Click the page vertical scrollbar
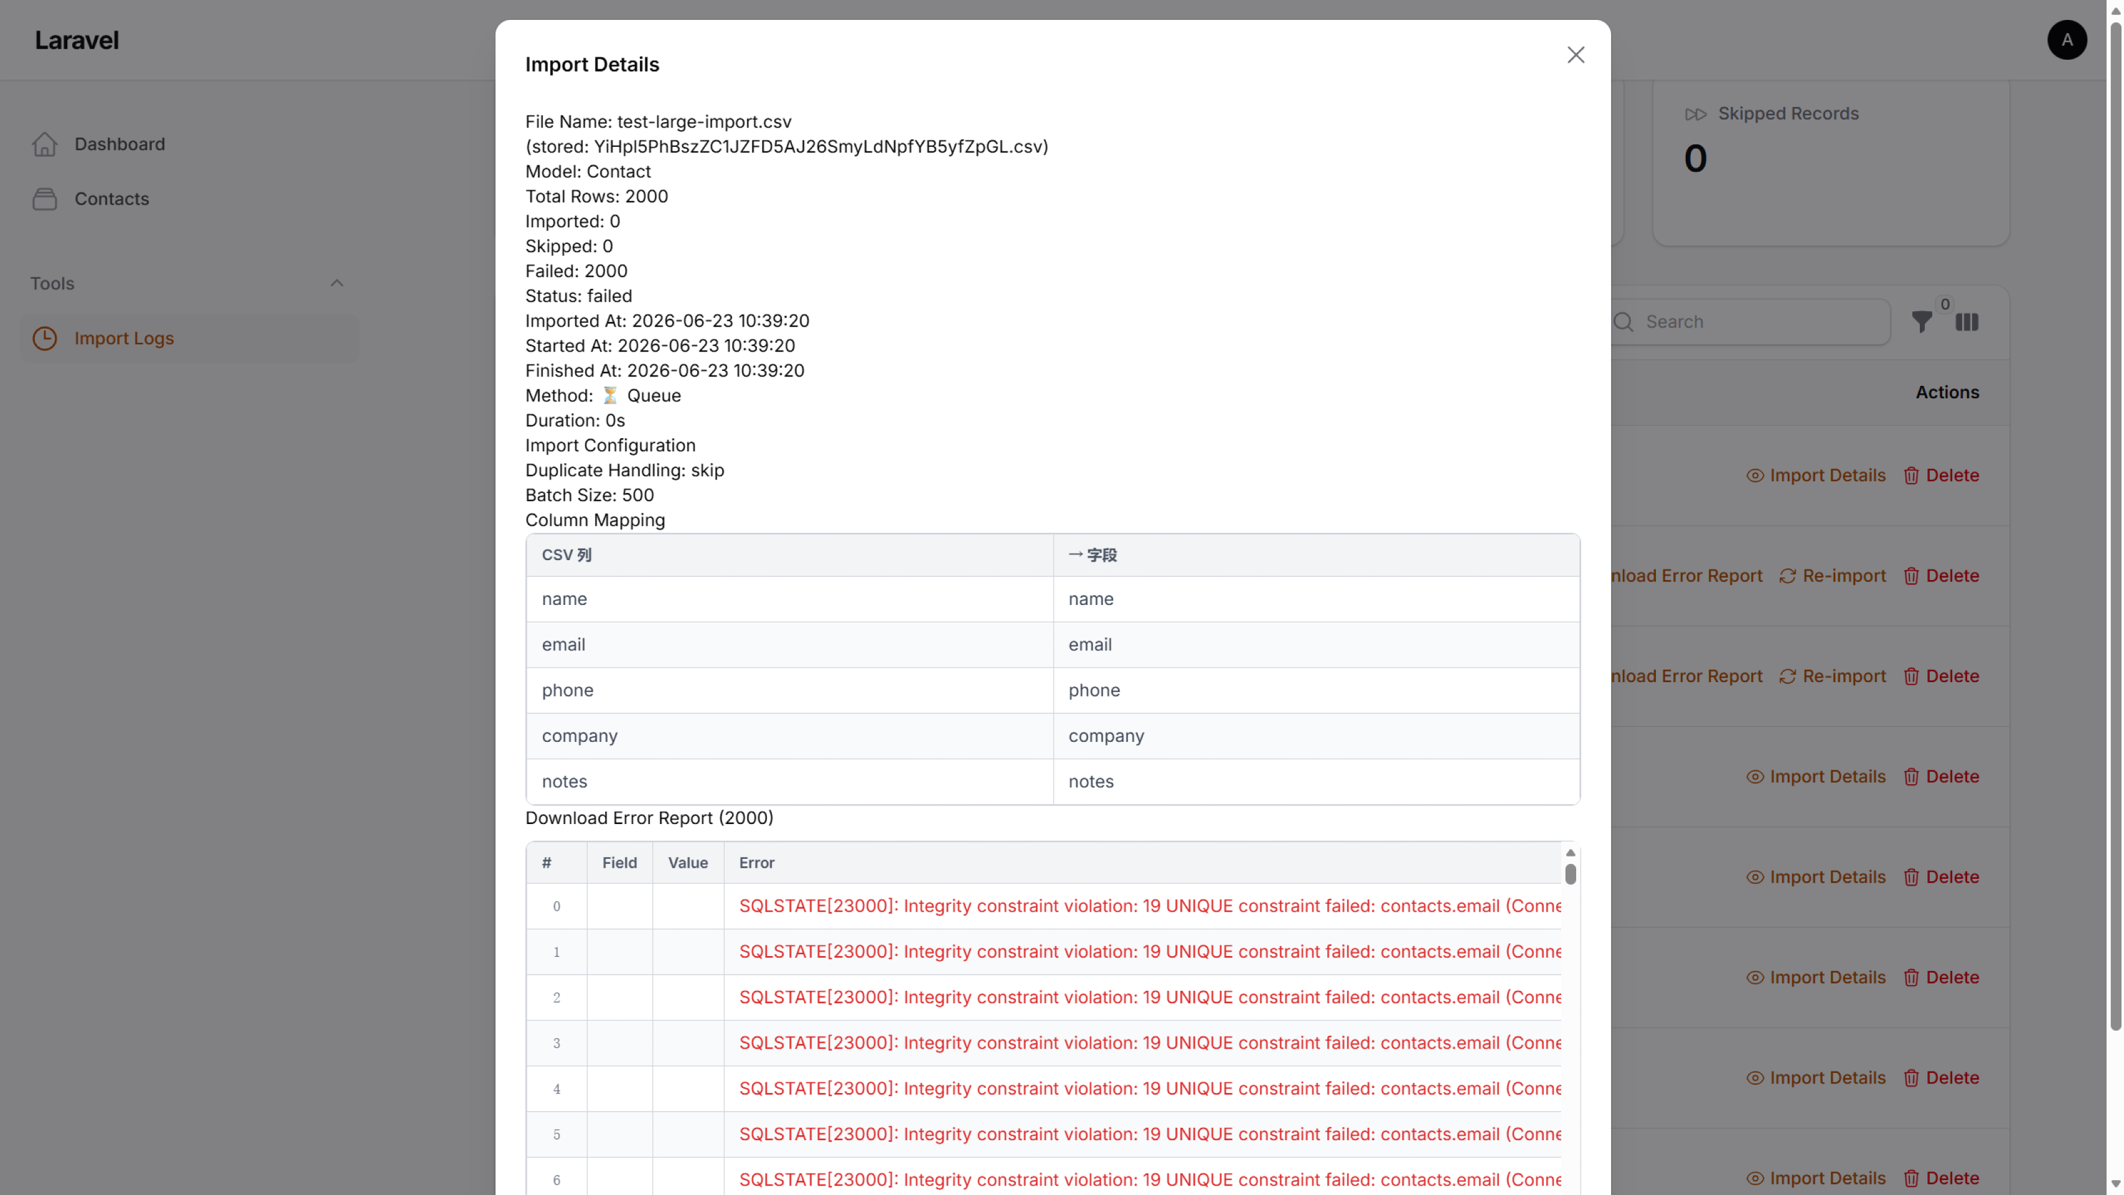The width and height of the screenshot is (2124, 1195). click(x=2115, y=527)
